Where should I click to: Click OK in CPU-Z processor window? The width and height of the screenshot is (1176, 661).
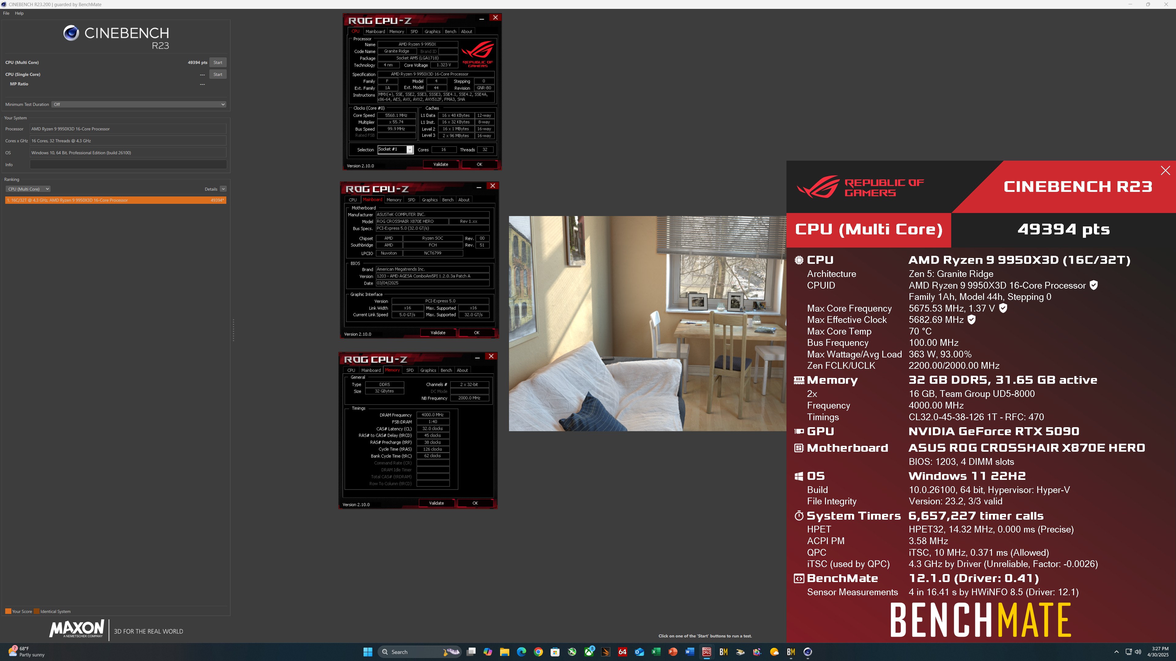pos(479,164)
